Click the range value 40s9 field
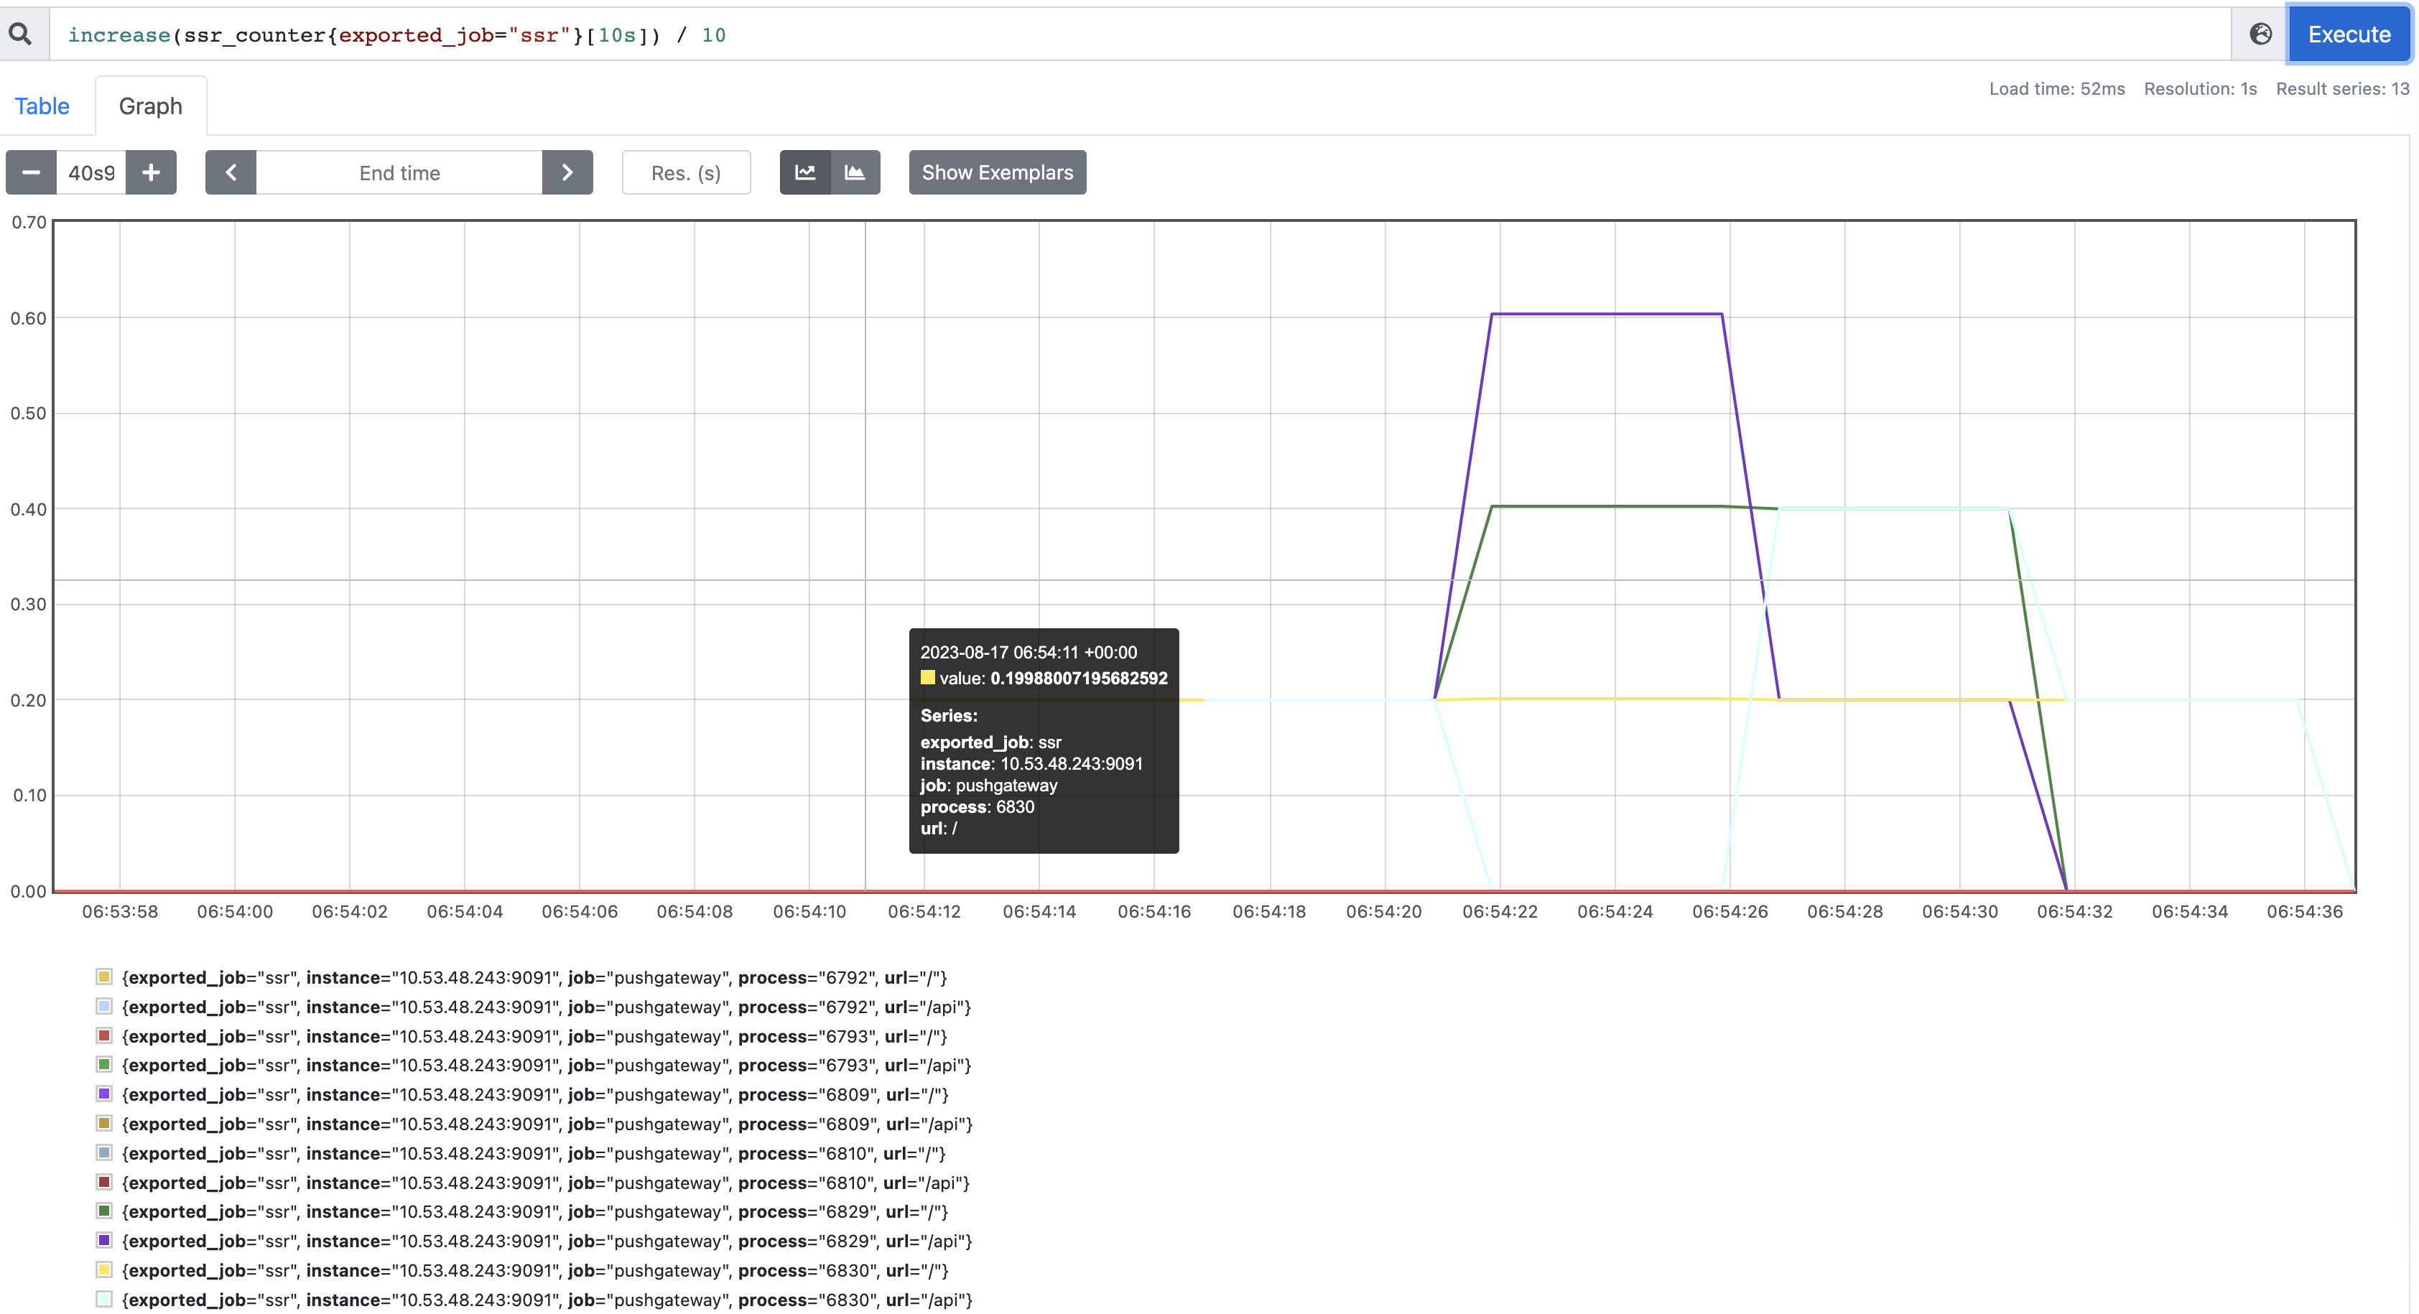This screenshot has width=2419, height=1314. [91, 173]
